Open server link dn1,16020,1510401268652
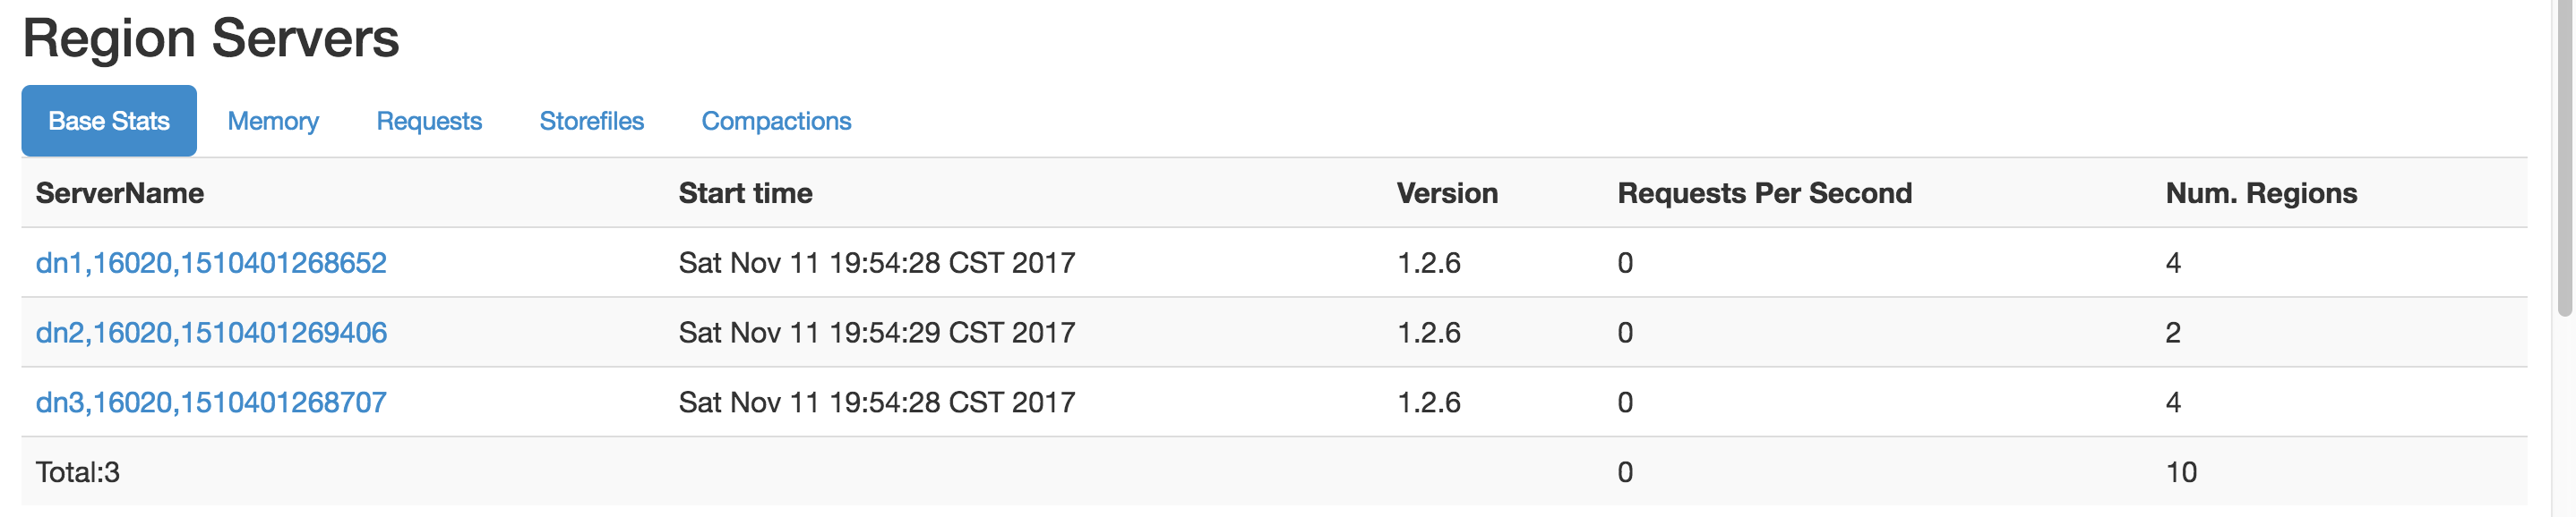The image size is (2576, 517). pos(211,262)
